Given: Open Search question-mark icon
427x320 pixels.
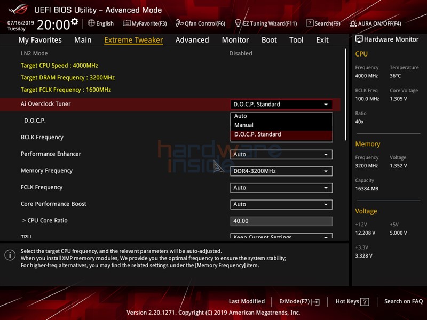Looking at the screenshot, I should pyautogui.click(x=310, y=23).
